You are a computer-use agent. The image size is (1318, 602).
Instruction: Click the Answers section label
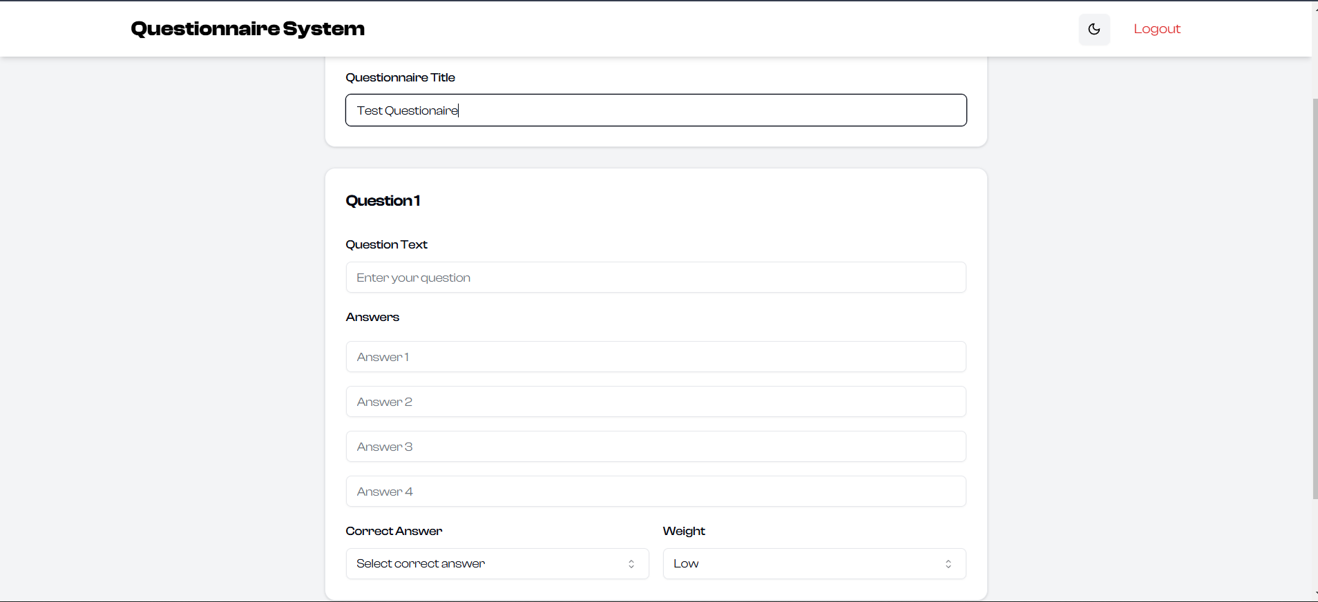[372, 317]
